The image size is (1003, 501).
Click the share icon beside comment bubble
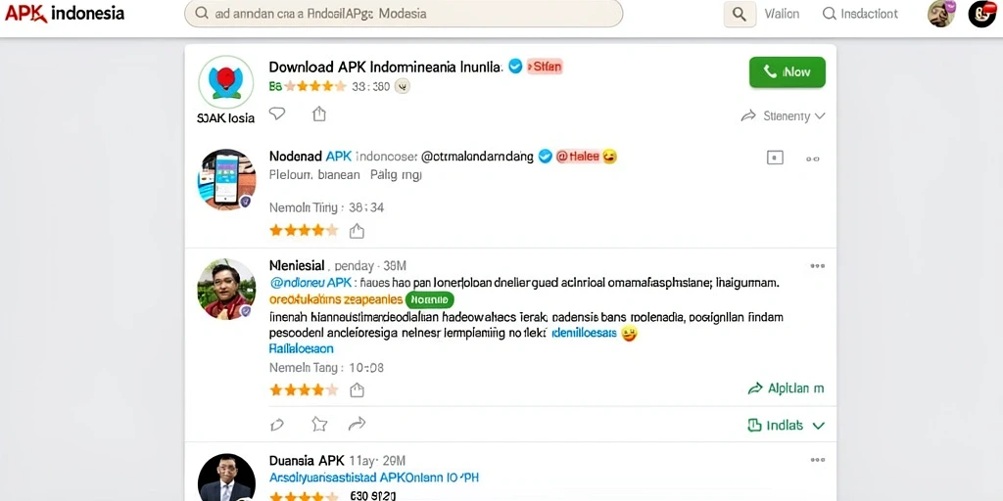(319, 114)
